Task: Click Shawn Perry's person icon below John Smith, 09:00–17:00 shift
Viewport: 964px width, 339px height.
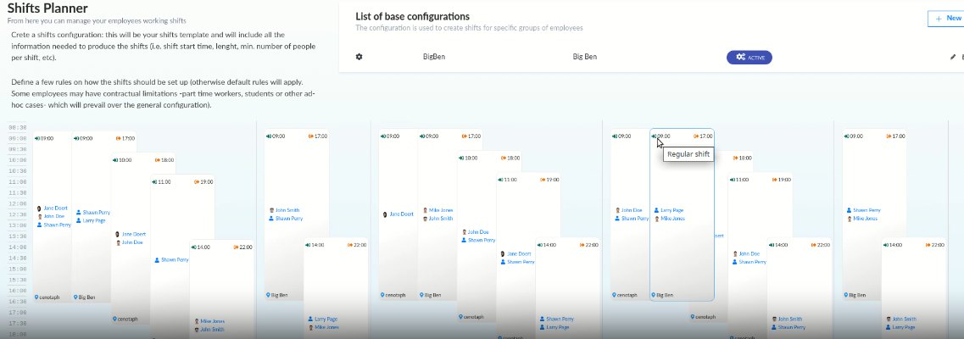Action: [x=271, y=218]
